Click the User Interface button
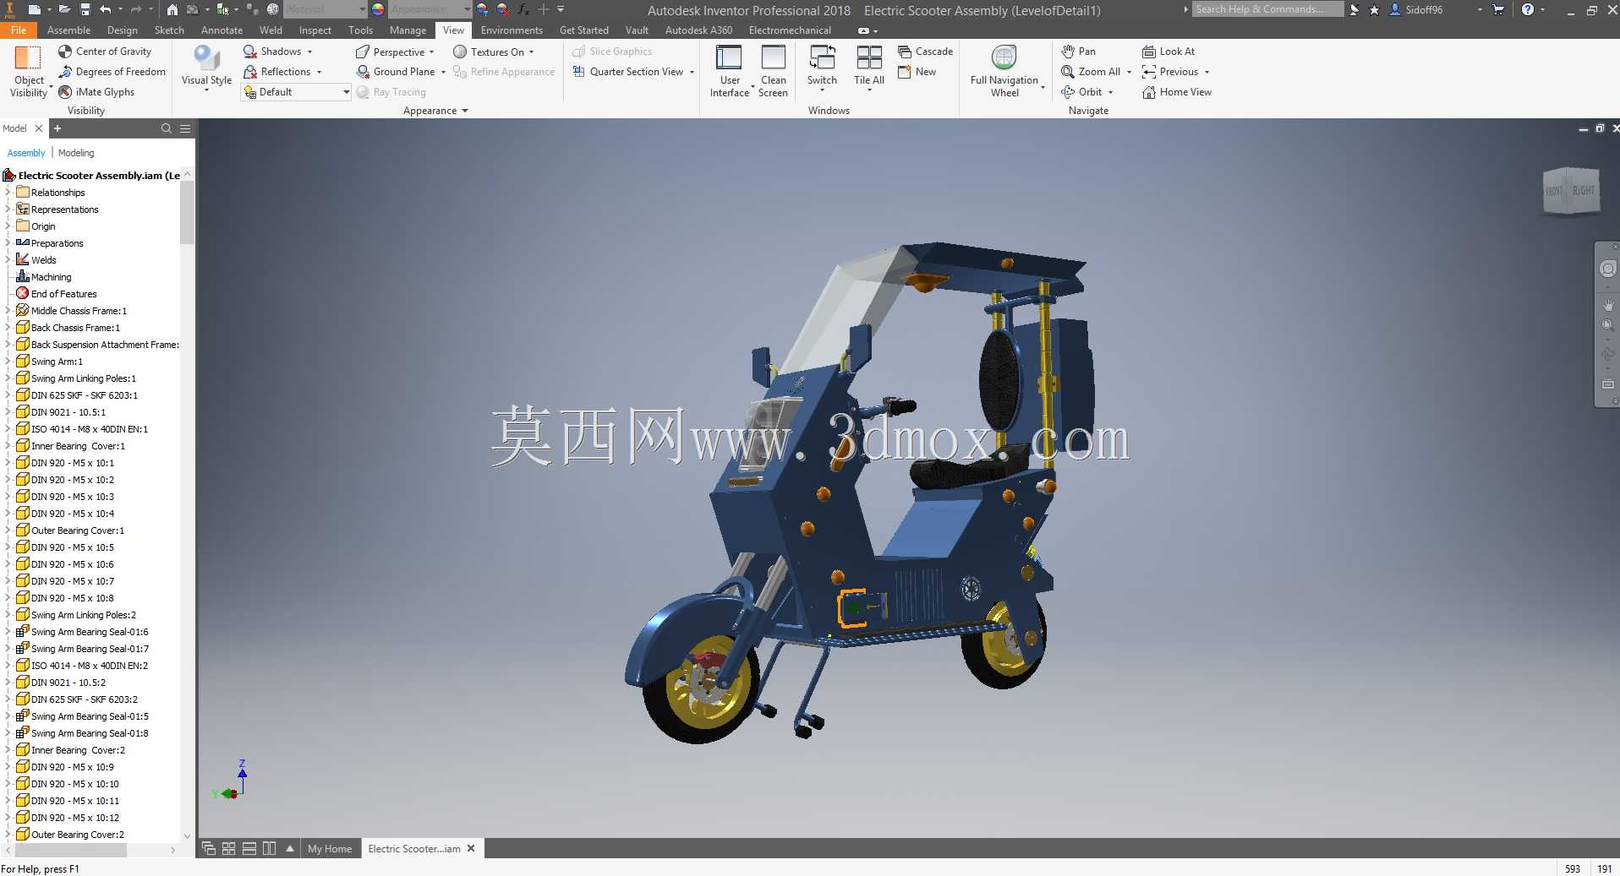The width and height of the screenshot is (1620, 876). (x=729, y=71)
